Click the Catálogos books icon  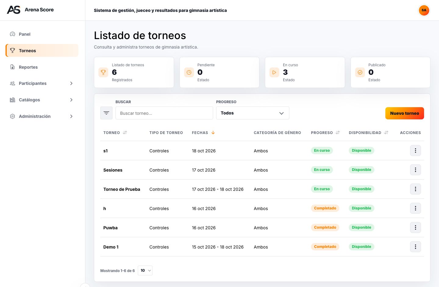12,100
